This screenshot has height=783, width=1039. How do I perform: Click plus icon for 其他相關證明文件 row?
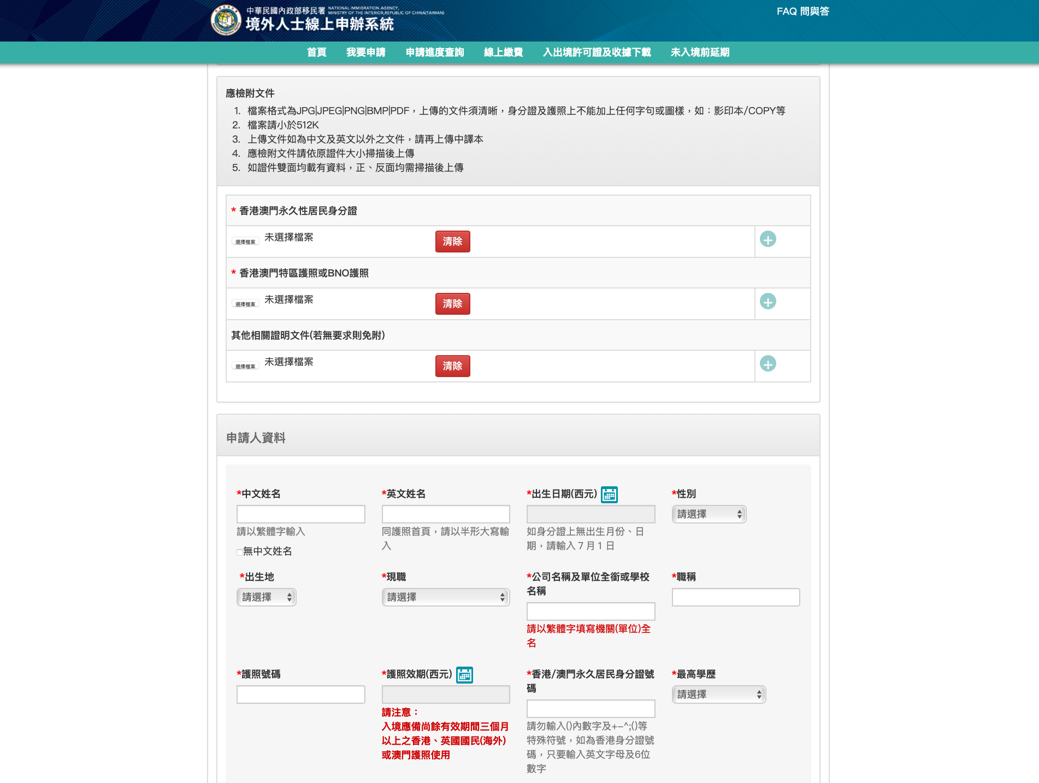[x=768, y=364]
